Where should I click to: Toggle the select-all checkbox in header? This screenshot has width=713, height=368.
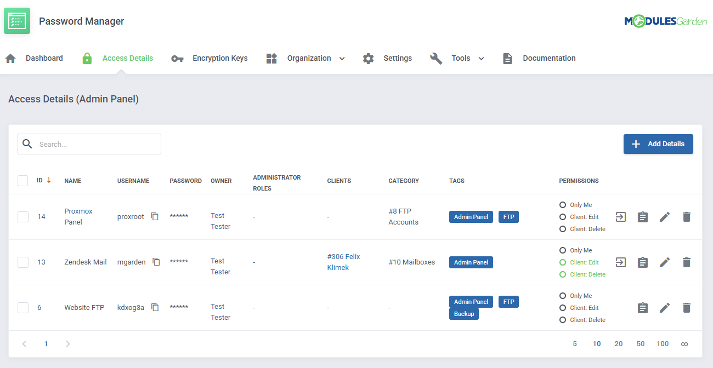pos(23,181)
